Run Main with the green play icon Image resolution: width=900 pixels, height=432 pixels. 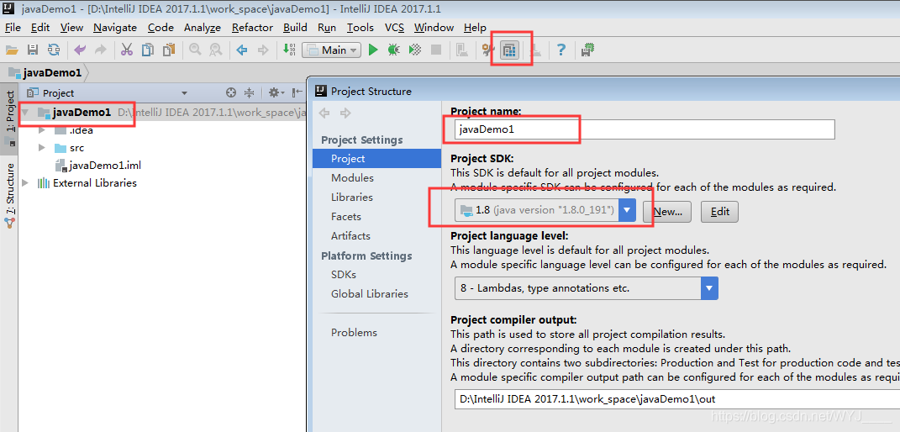pos(373,50)
